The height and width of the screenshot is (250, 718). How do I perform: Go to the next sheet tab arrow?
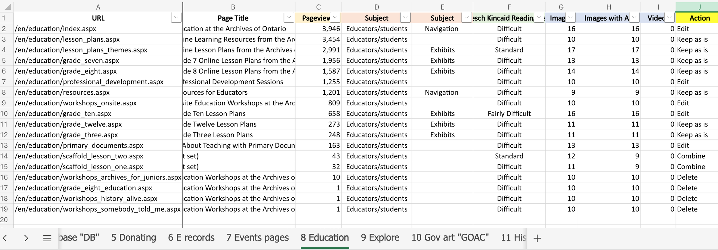(26, 238)
